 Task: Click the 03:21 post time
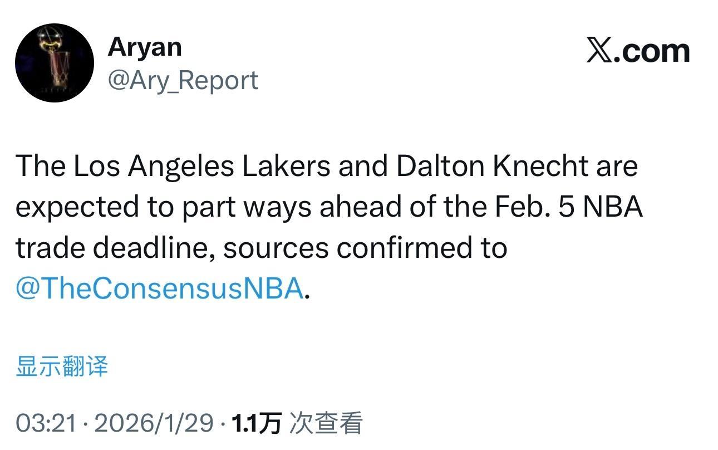coord(46,423)
